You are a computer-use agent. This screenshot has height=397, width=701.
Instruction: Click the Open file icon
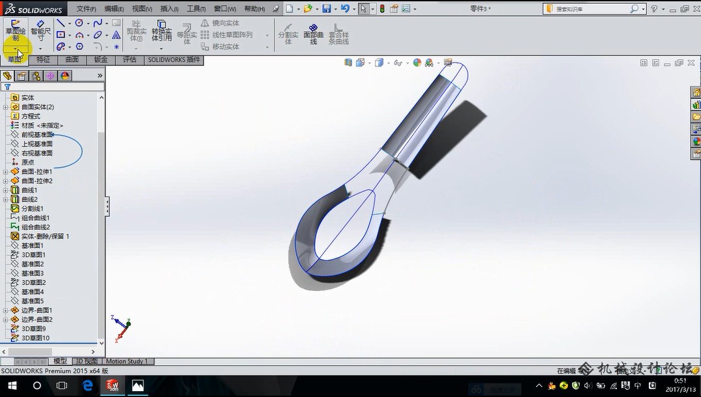click(308, 8)
